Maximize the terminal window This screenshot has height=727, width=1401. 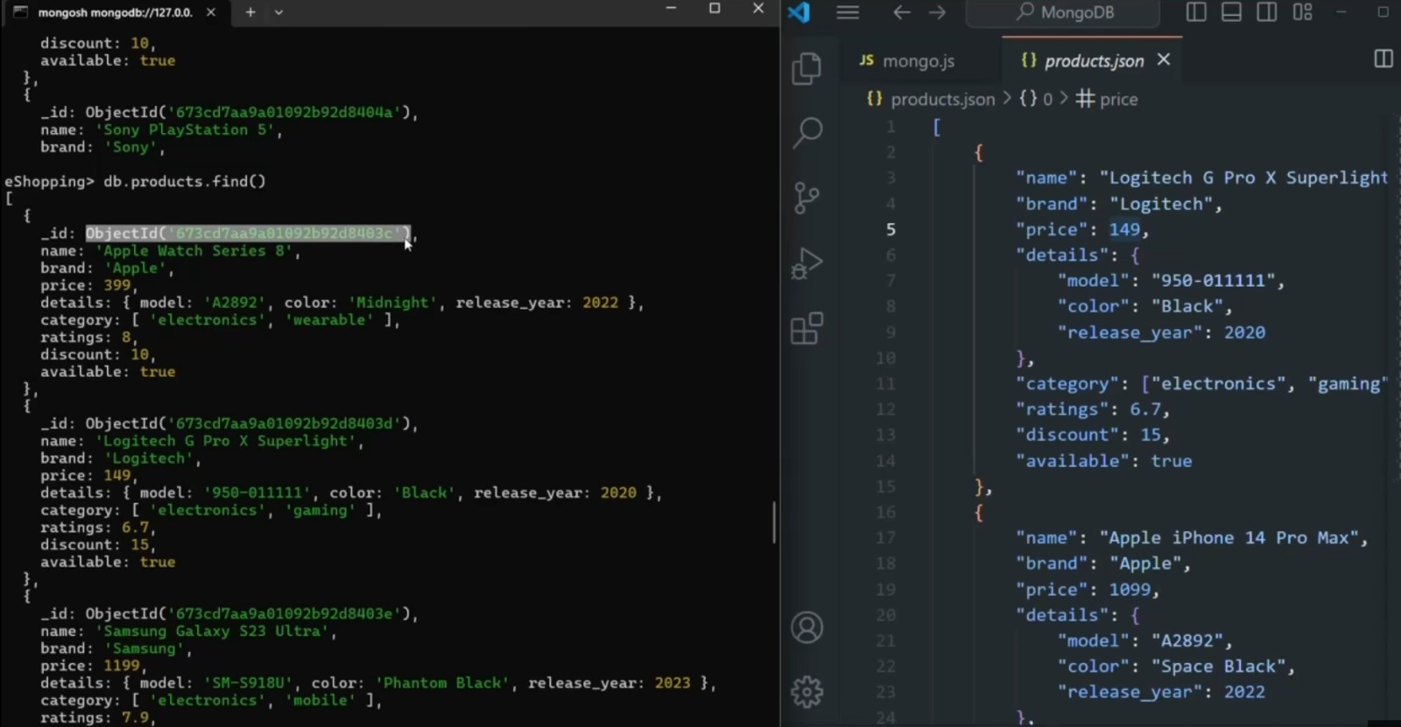(715, 9)
